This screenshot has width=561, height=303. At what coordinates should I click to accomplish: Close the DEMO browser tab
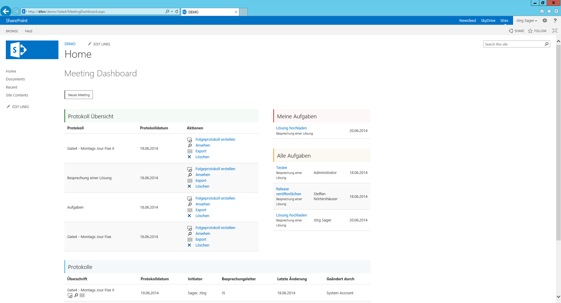click(236, 12)
